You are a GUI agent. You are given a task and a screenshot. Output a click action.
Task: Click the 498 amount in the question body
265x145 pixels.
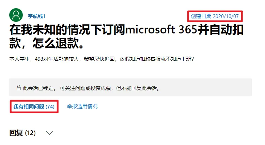pos(39,59)
